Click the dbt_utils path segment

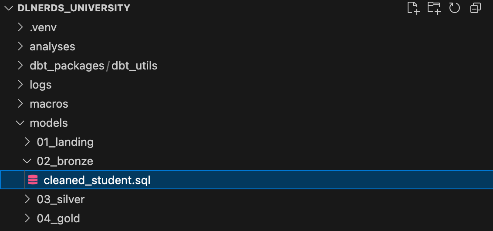(135, 66)
